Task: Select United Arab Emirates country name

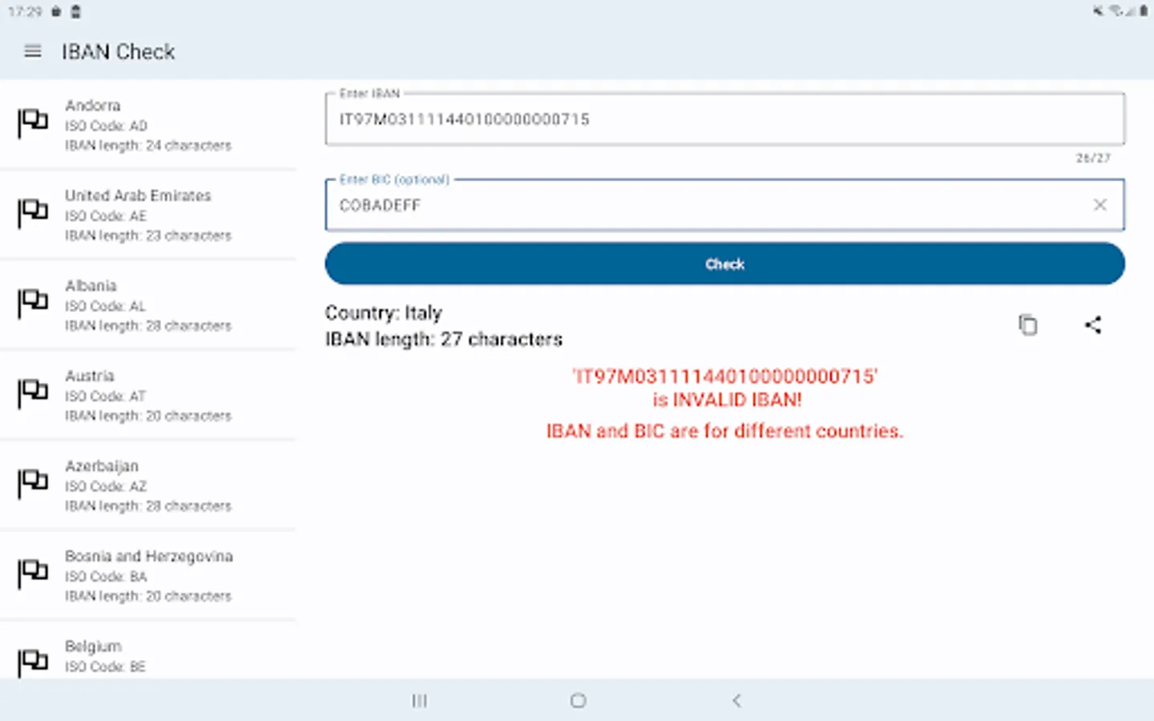Action: click(x=138, y=195)
